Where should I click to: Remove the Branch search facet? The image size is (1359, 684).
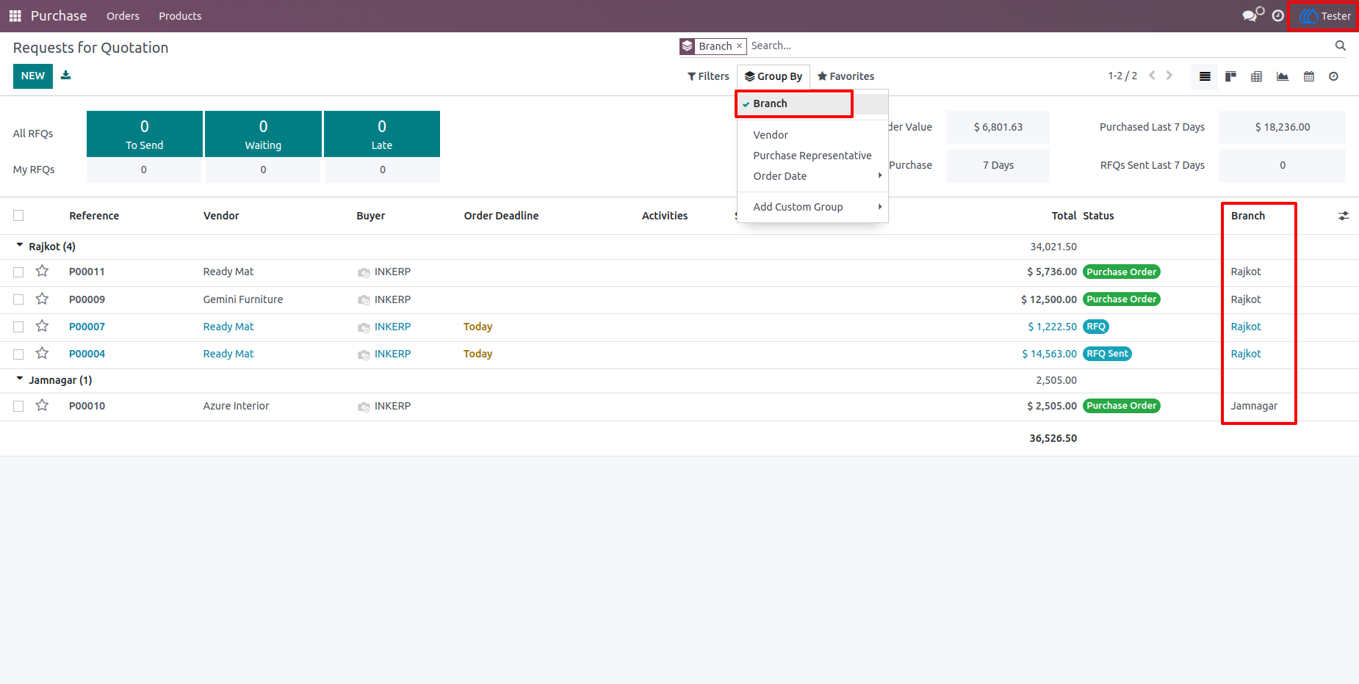click(x=739, y=46)
